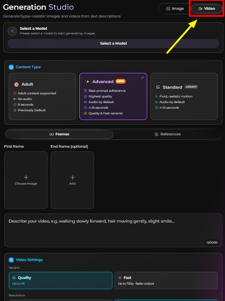Click the LEGACY badge on Standard
This screenshot has width=225, height=301.
click(191, 87)
